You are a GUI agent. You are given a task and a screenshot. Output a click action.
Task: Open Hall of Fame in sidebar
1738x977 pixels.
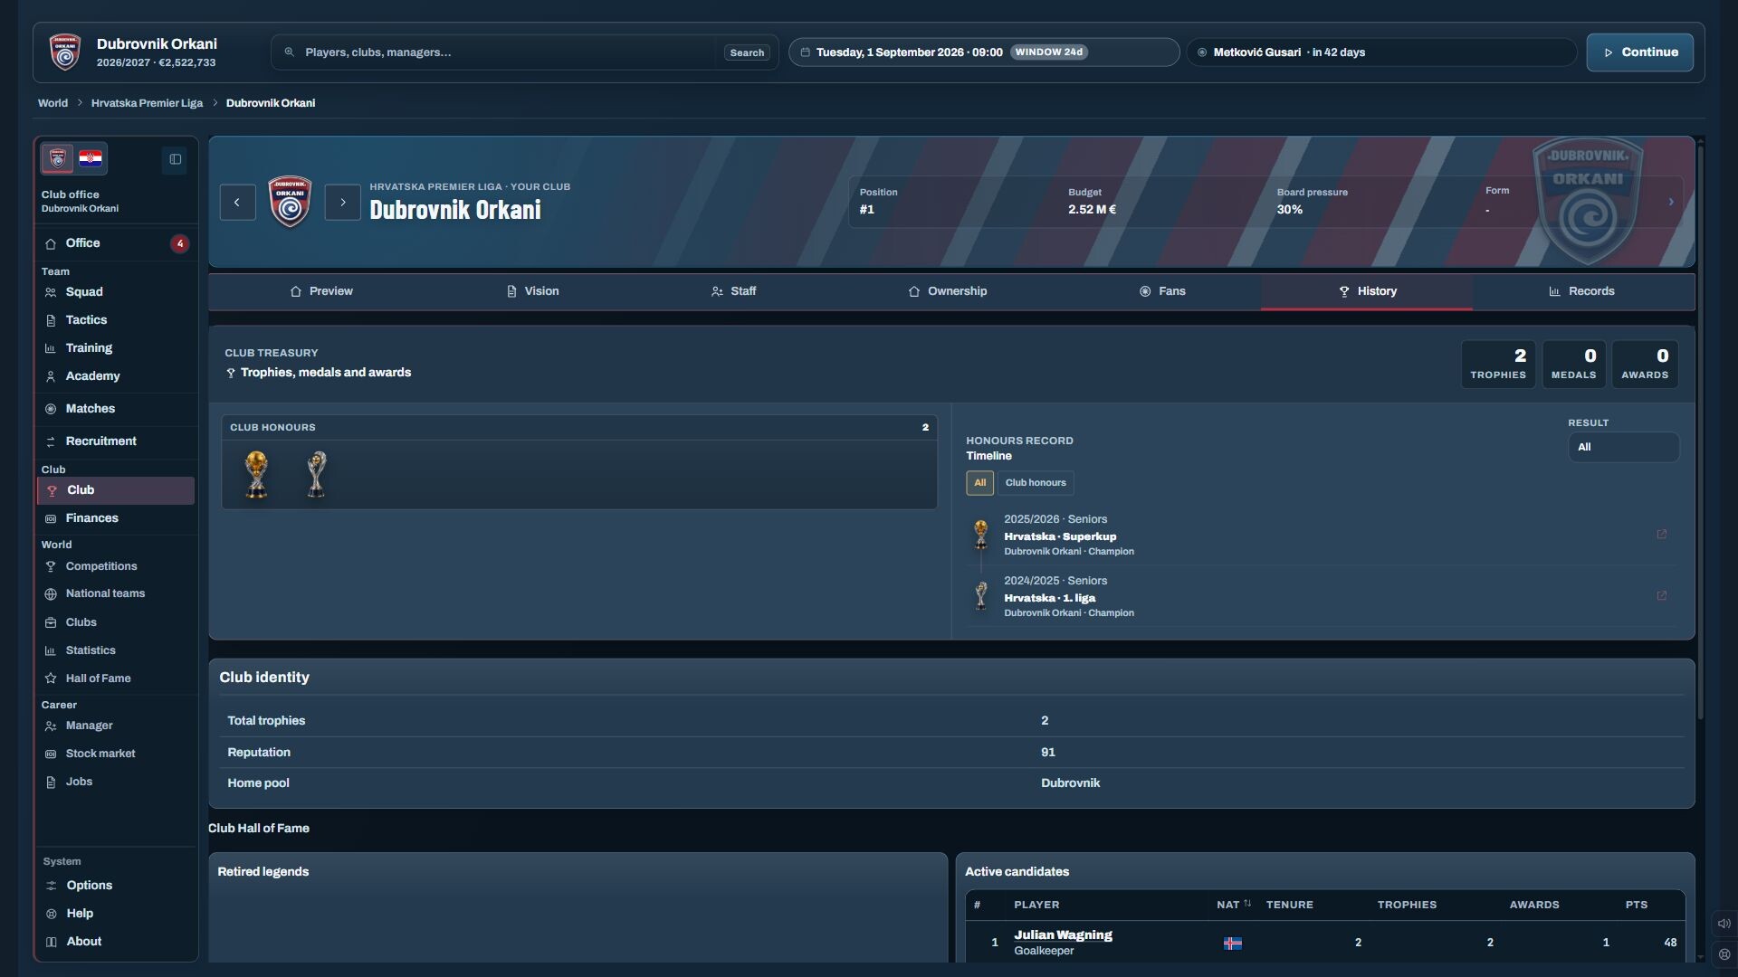point(116,678)
